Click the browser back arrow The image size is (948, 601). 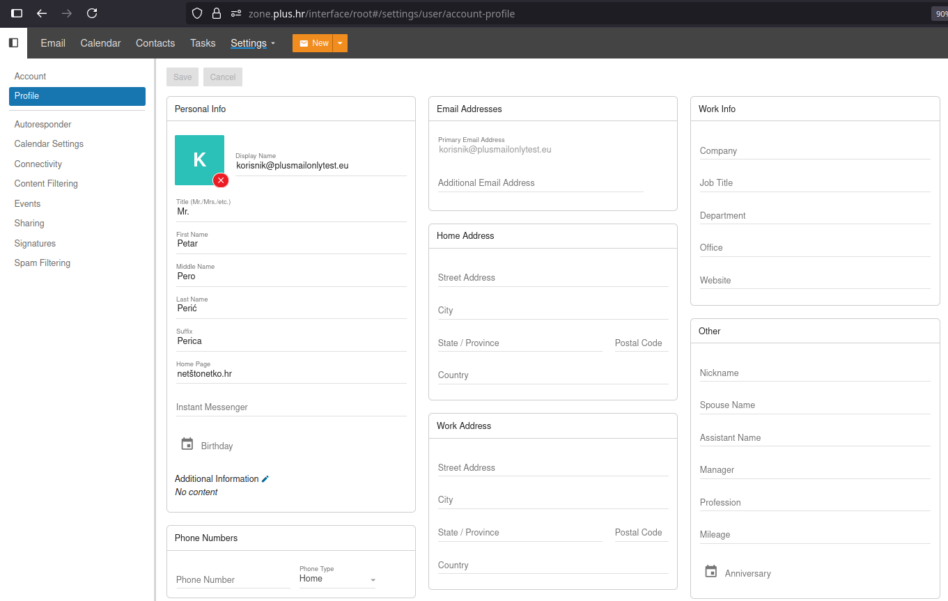(x=42, y=13)
